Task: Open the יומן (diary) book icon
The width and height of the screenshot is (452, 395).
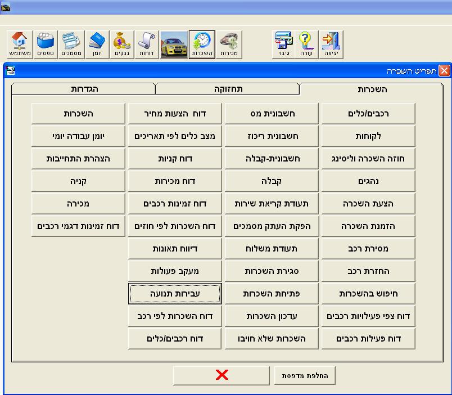Action: point(97,44)
